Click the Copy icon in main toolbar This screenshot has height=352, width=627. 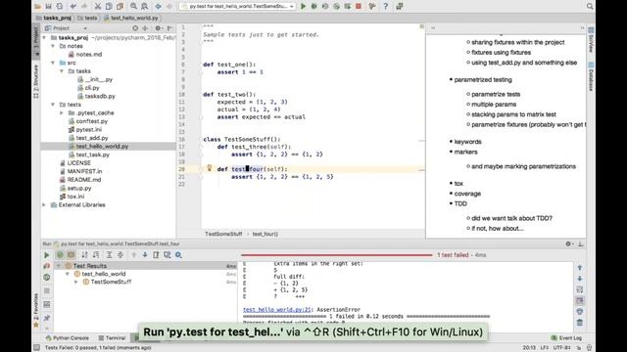pyautogui.click(x=109, y=7)
